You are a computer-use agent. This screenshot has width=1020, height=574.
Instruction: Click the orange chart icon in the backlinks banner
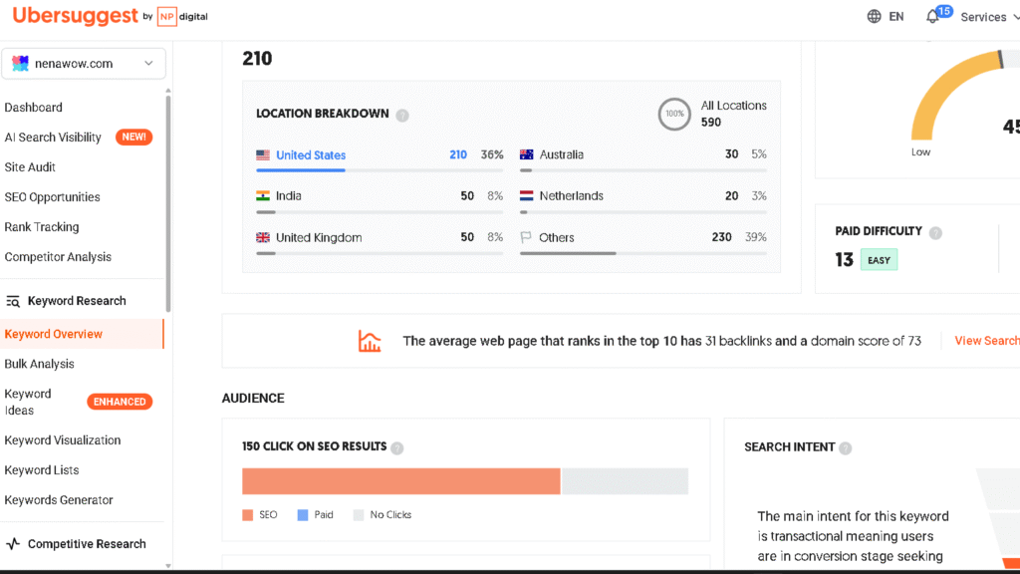(370, 340)
